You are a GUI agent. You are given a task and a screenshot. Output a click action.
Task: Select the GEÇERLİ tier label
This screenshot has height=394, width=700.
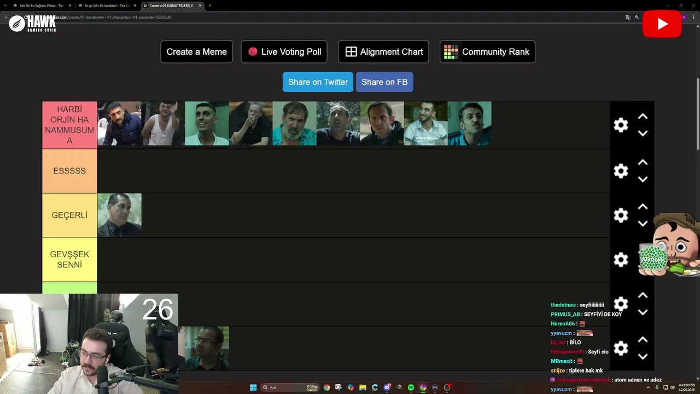point(69,215)
